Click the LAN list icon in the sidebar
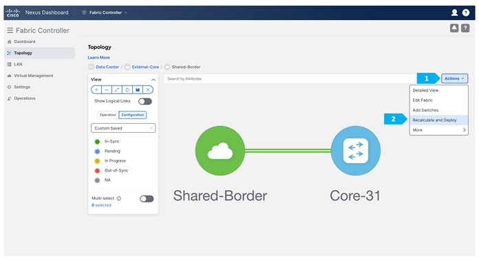 pyautogui.click(x=9, y=64)
